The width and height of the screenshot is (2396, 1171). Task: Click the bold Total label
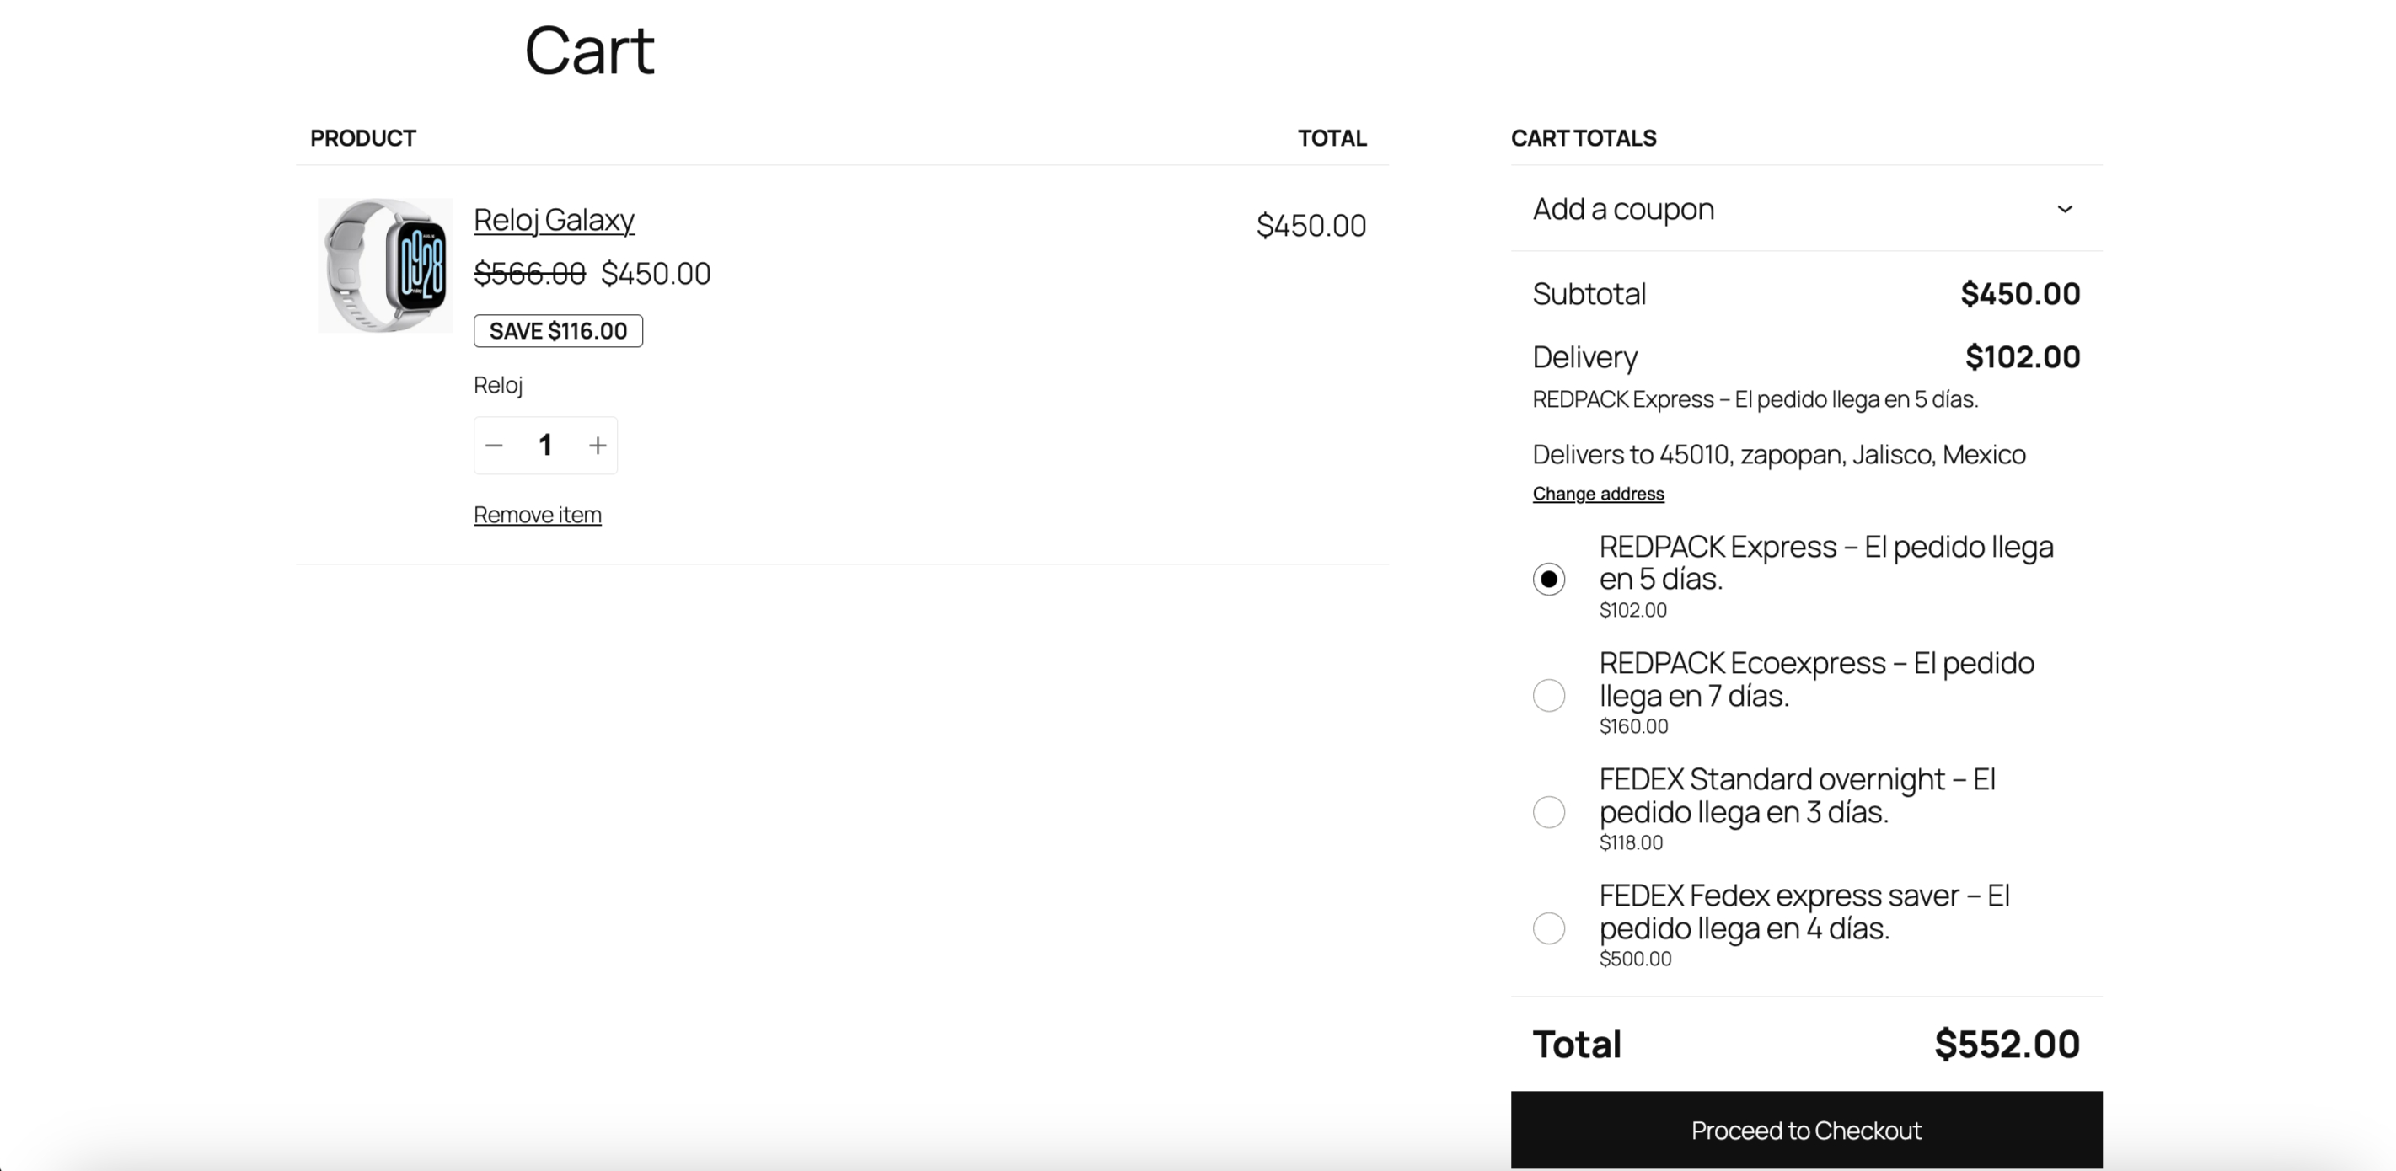[1577, 1045]
